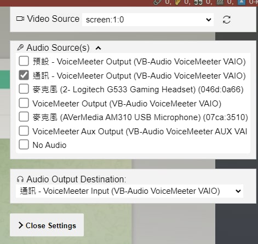The image size is (258, 244).
Task: Click the Audio Source(s) heading text
Action: click(58, 48)
